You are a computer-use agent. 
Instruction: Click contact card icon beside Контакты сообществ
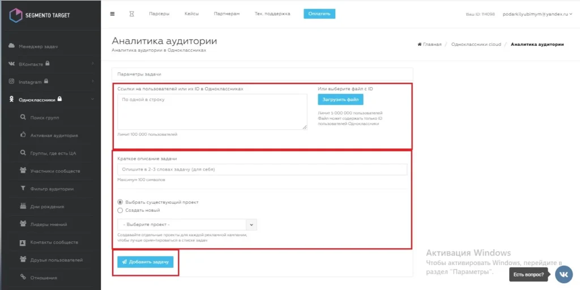(23, 242)
